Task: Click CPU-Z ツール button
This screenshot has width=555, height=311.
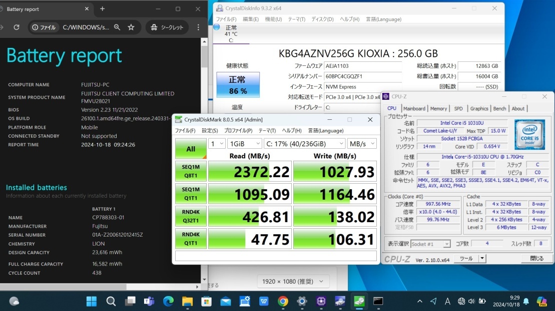Action: point(466,259)
